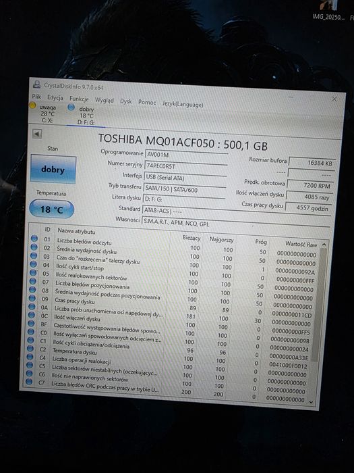Click the 18 °C temperature button
This screenshot has width=354, height=473.
[51, 209]
